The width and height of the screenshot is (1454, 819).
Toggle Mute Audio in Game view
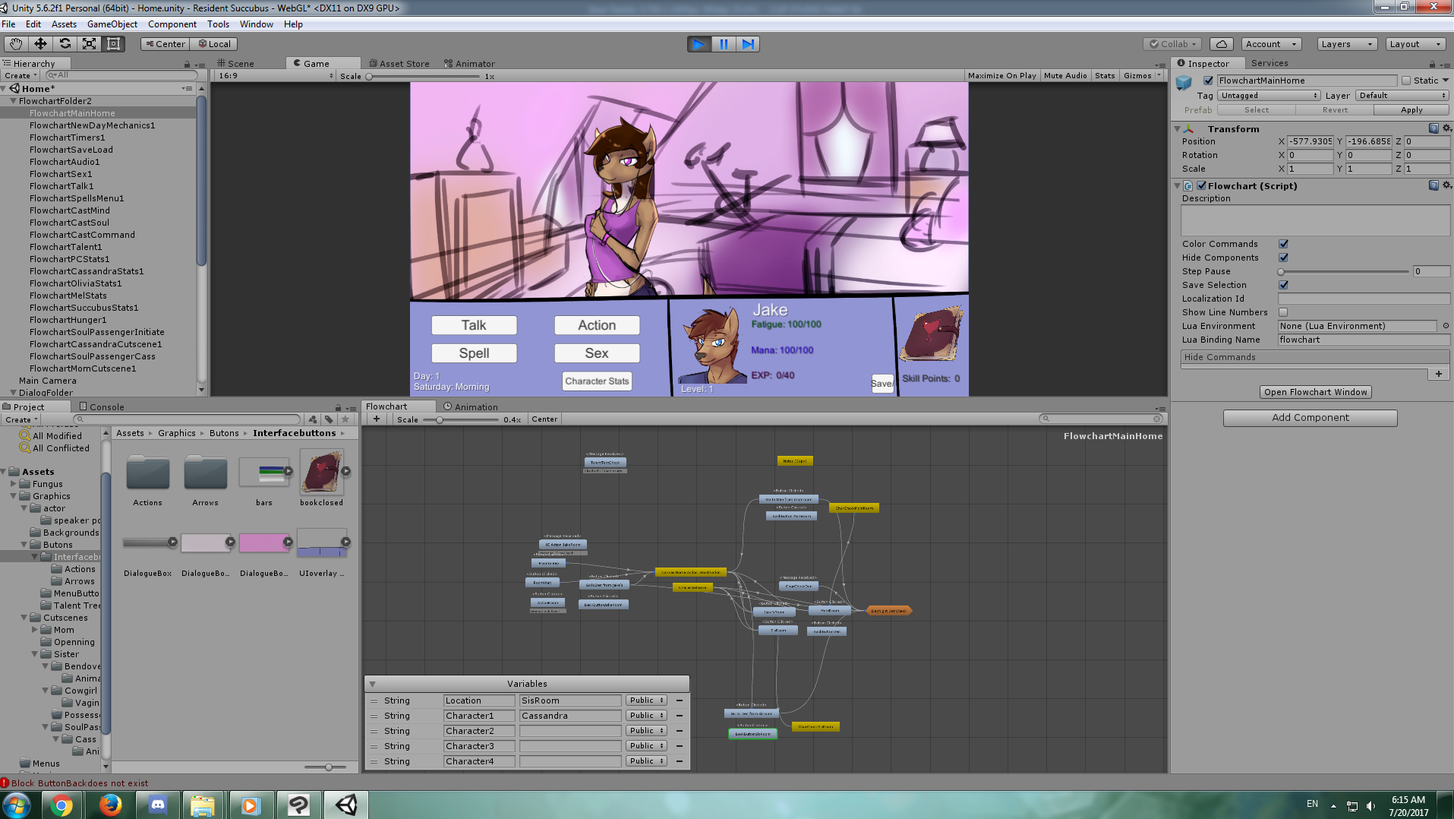[x=1065, y=76]
